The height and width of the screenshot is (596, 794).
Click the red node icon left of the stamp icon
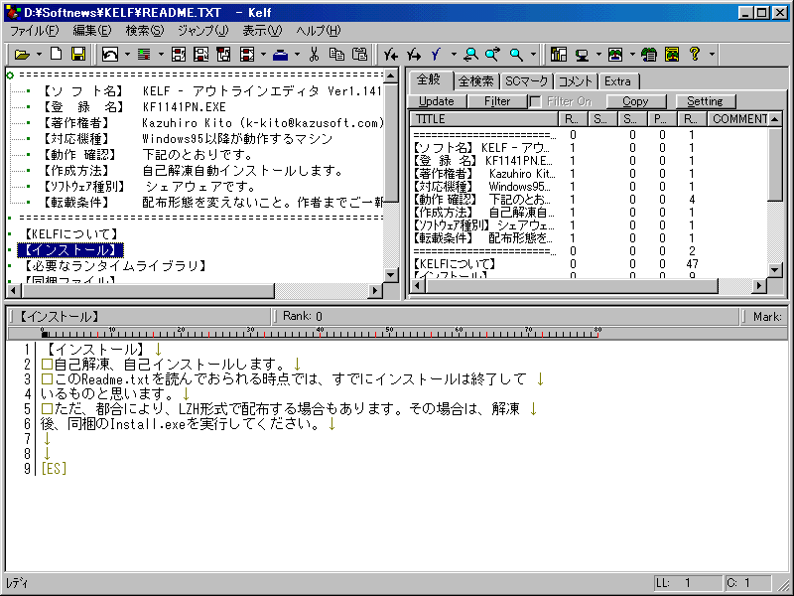coord(247,55)
